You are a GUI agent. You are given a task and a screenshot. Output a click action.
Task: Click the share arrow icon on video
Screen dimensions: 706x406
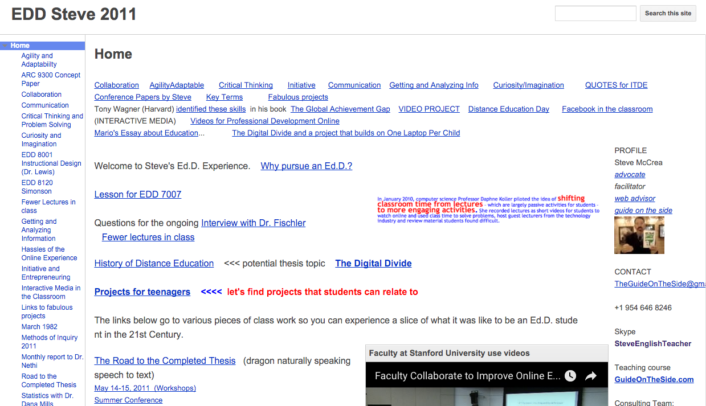click(x=591, y=376)
